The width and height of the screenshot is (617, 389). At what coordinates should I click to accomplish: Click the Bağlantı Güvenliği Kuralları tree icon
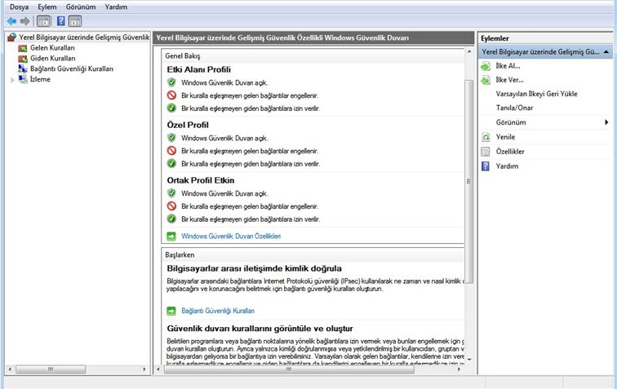tap(23, 69)
